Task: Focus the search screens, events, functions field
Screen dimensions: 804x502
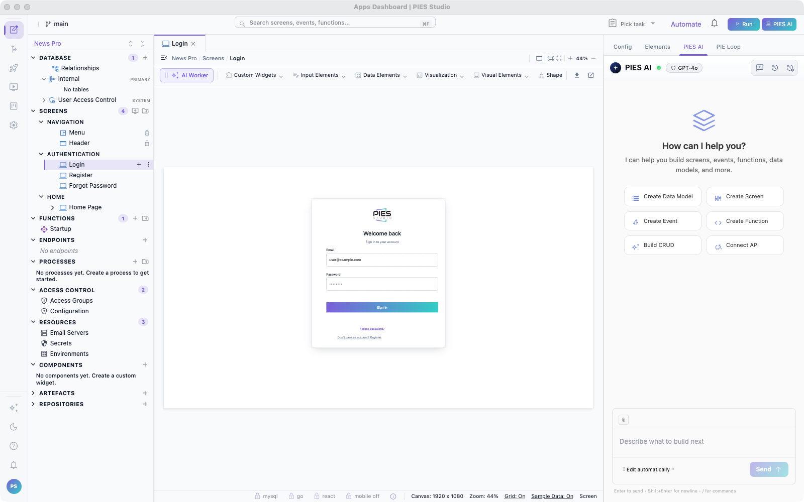Action: 335,23
